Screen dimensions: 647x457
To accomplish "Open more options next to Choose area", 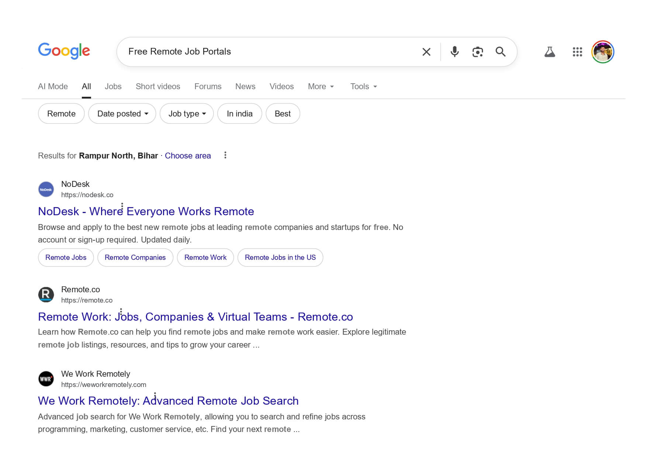I will point(225,155).
